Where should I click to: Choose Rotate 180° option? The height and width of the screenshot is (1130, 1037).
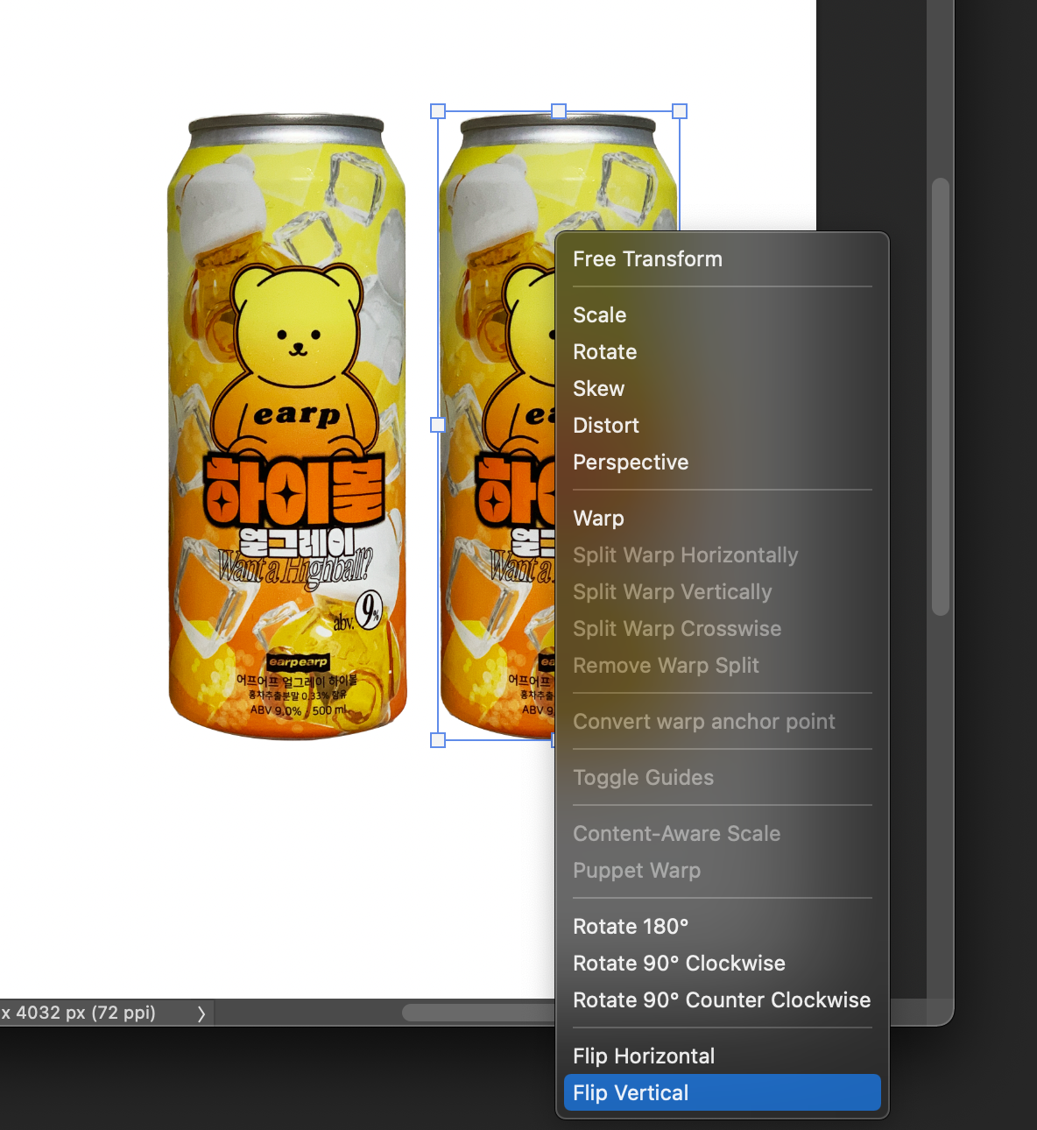coord(722,927)
